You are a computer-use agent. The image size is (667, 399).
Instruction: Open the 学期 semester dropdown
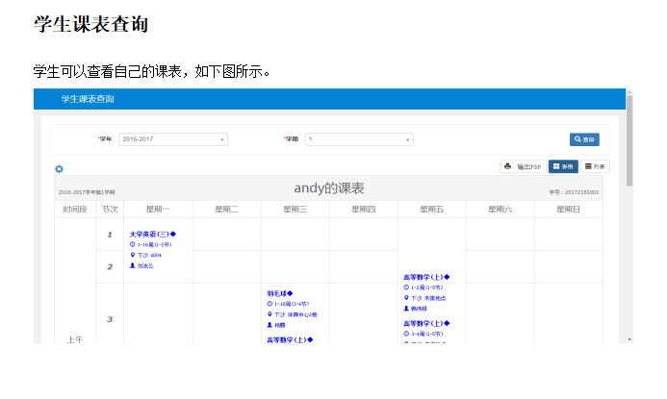(359, 139)
